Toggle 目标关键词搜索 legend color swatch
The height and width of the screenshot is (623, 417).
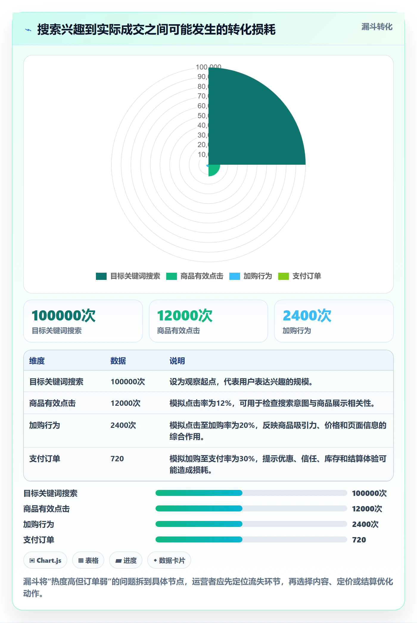(x=101, y=276)
